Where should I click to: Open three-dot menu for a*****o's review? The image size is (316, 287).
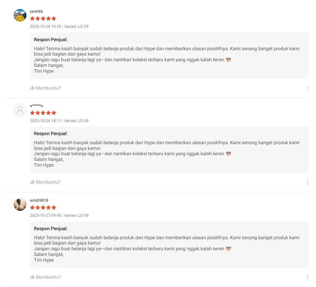pyautogui.click(x=307, y=182)
